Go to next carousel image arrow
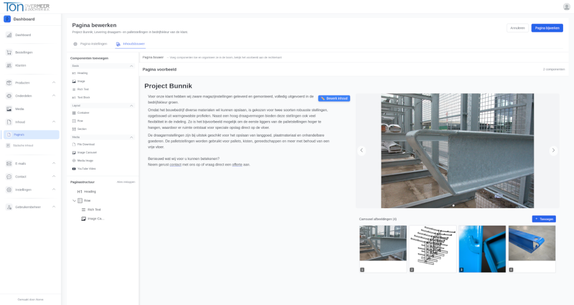Screen dimensions: 574x305 [x=553, y=150]
